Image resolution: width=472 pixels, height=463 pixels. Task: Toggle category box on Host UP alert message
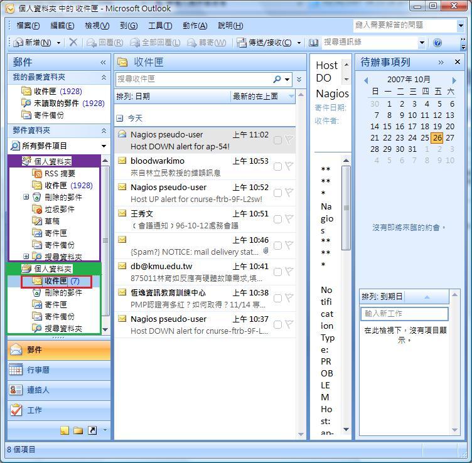point(277,193)
